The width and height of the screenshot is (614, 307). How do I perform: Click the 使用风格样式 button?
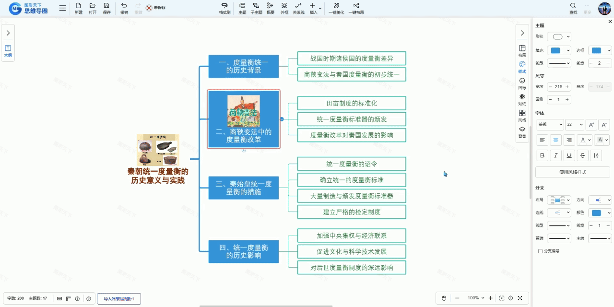[572, 172]
